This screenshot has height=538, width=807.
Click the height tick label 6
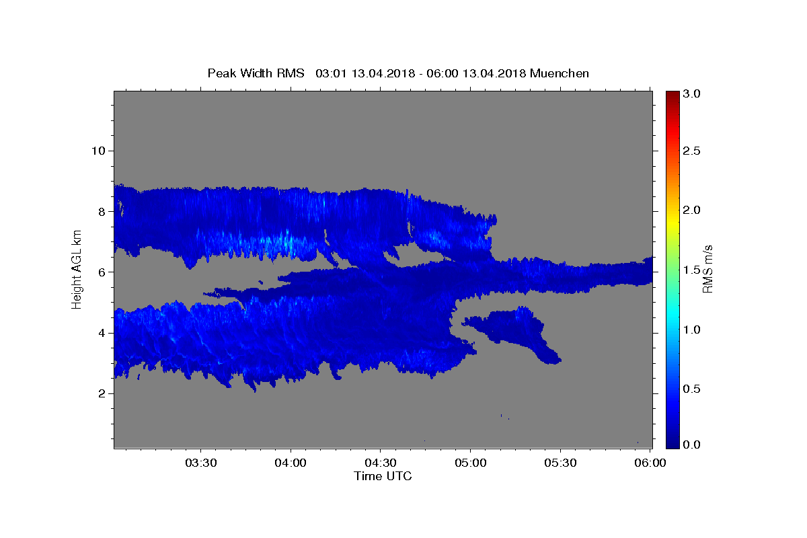pos(100,272)
